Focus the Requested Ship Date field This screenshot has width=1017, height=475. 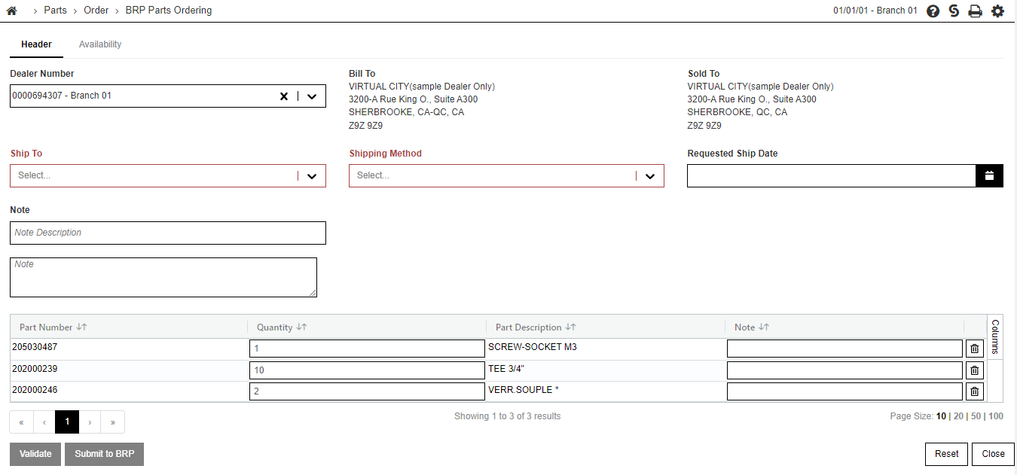(832, 175)
